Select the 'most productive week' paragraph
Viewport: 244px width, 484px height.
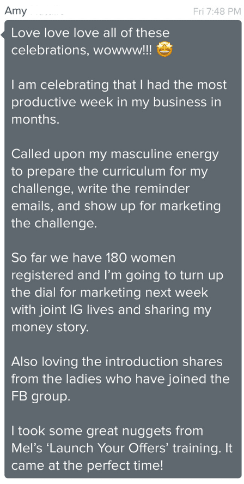pos(119,102)
